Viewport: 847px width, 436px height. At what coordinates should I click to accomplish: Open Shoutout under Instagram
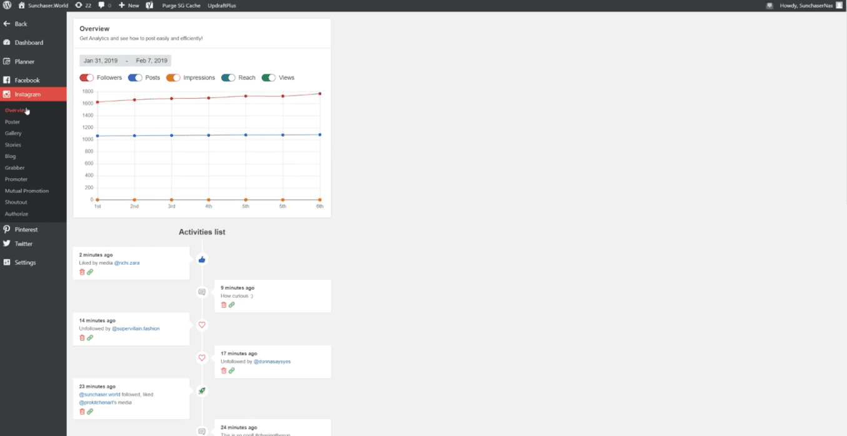click(x=16, y=202)
